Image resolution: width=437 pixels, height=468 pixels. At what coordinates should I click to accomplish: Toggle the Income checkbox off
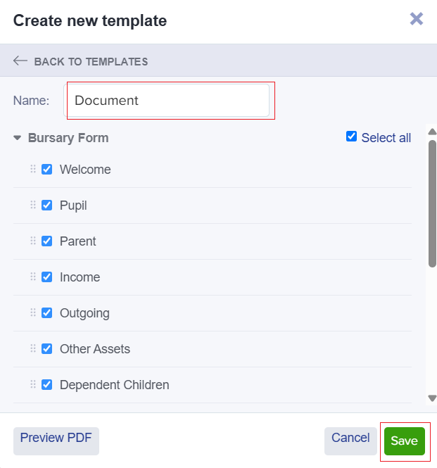(x=47, y=277)
